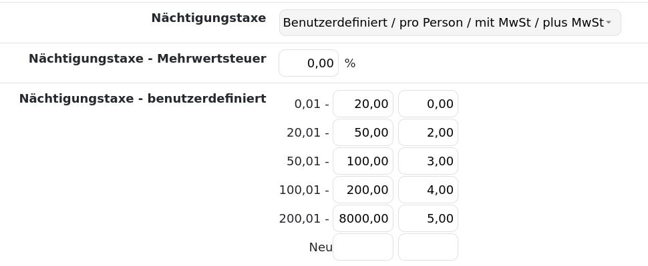Click the 3,00 tax amount field
The width and height of the screenshot is (648, 266).
pos(428,161)
